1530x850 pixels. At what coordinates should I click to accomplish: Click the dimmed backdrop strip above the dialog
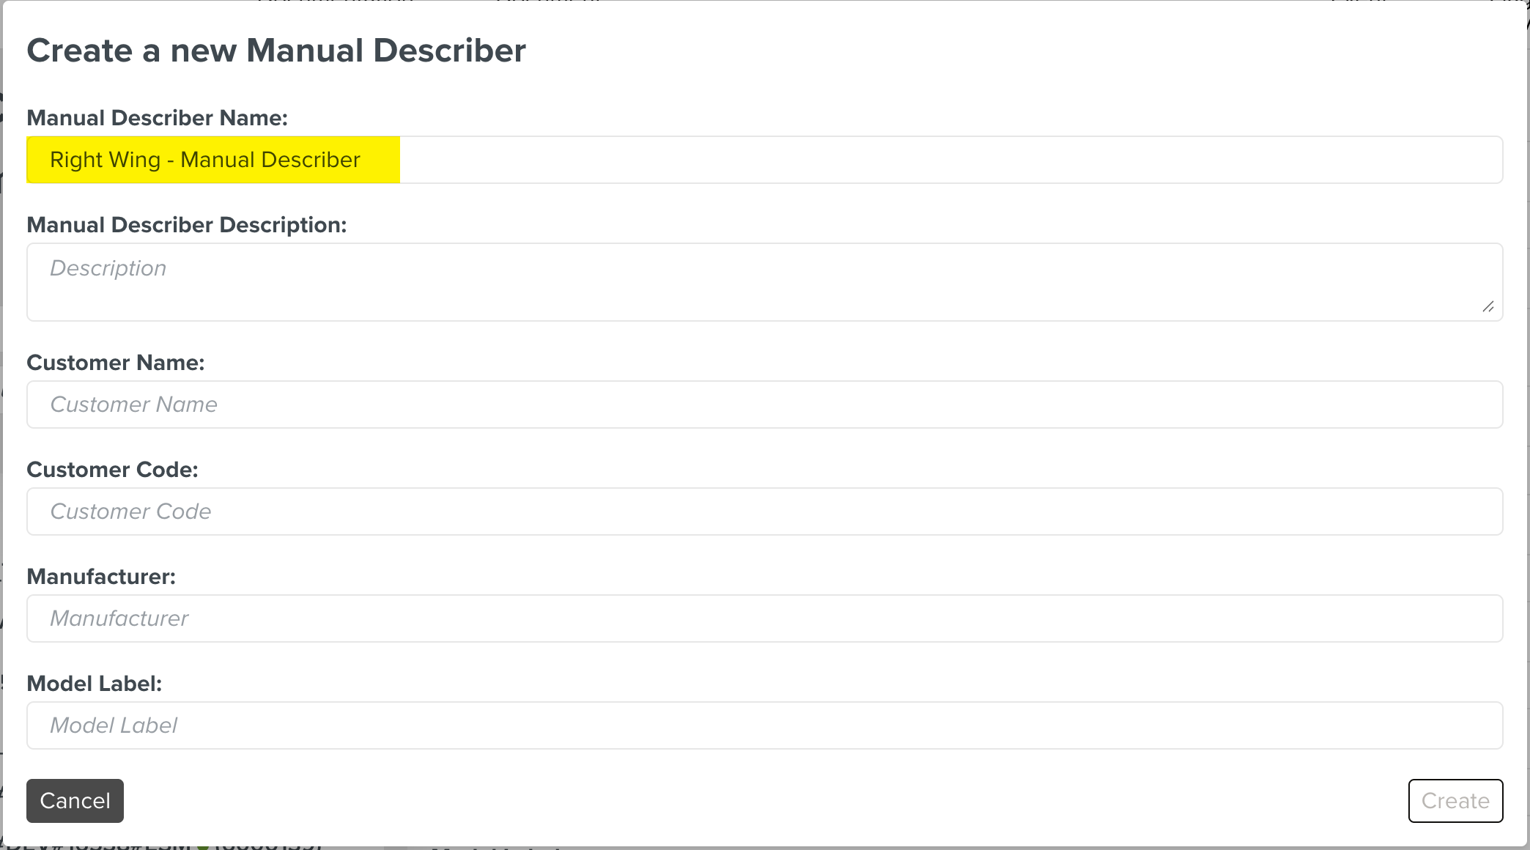click(879, 1)
